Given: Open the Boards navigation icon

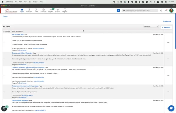Looking at the screenshot, I should click(x=58, y=10).
